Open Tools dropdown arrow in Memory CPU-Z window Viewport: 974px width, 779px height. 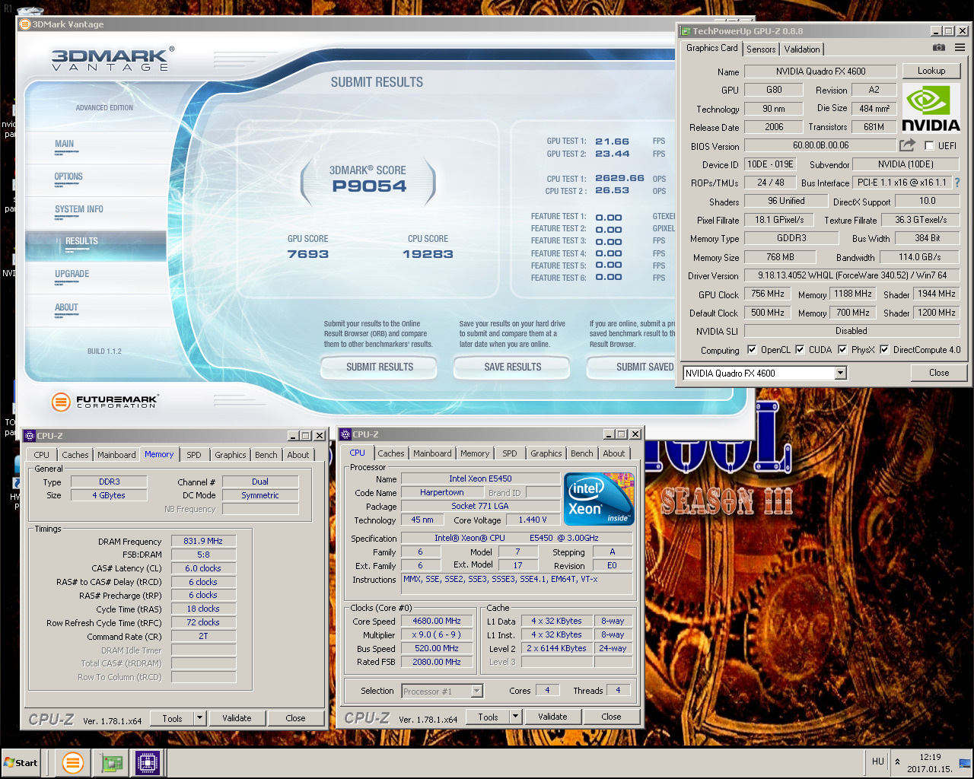[x=199, y=717]
